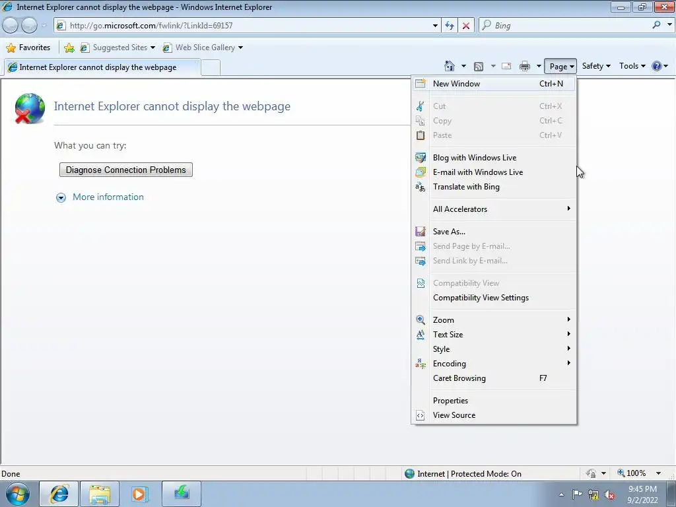Open the search provider dropdown arrow
Viewport: 676px width, 507px height.
pyautogui.click(x=669, y=25)
